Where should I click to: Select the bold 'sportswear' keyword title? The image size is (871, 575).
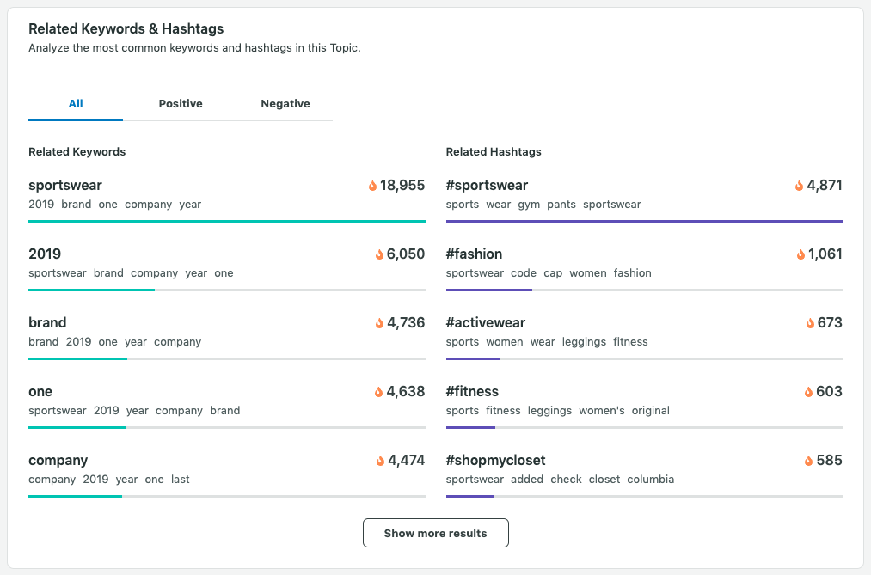click(x=65, y=186)
